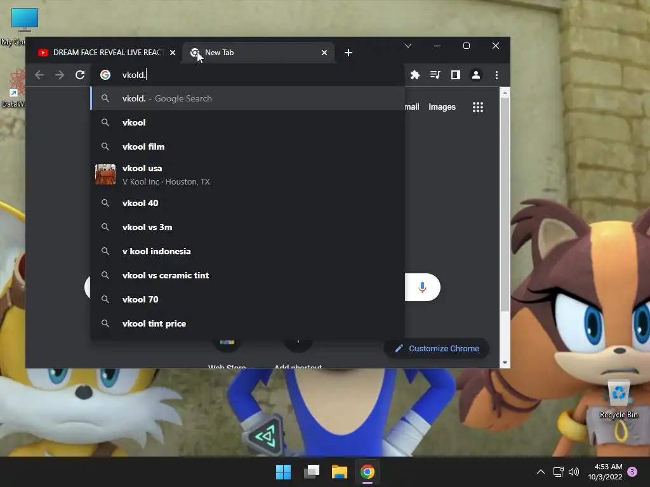Switch to the DREAM FACE REVEAL LIVE REACT tab
The image size is (650, 487).
click(106, 53)
